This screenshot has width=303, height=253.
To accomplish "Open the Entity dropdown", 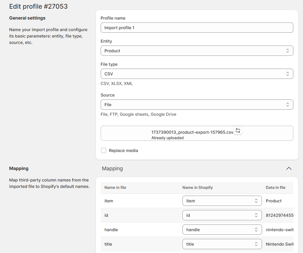I will 197,51.
